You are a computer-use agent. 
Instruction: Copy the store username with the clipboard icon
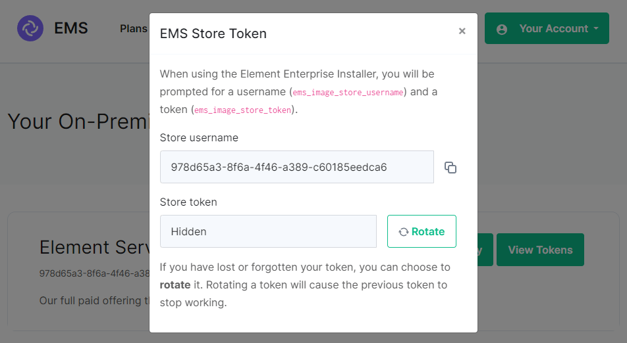click(450, 168)
